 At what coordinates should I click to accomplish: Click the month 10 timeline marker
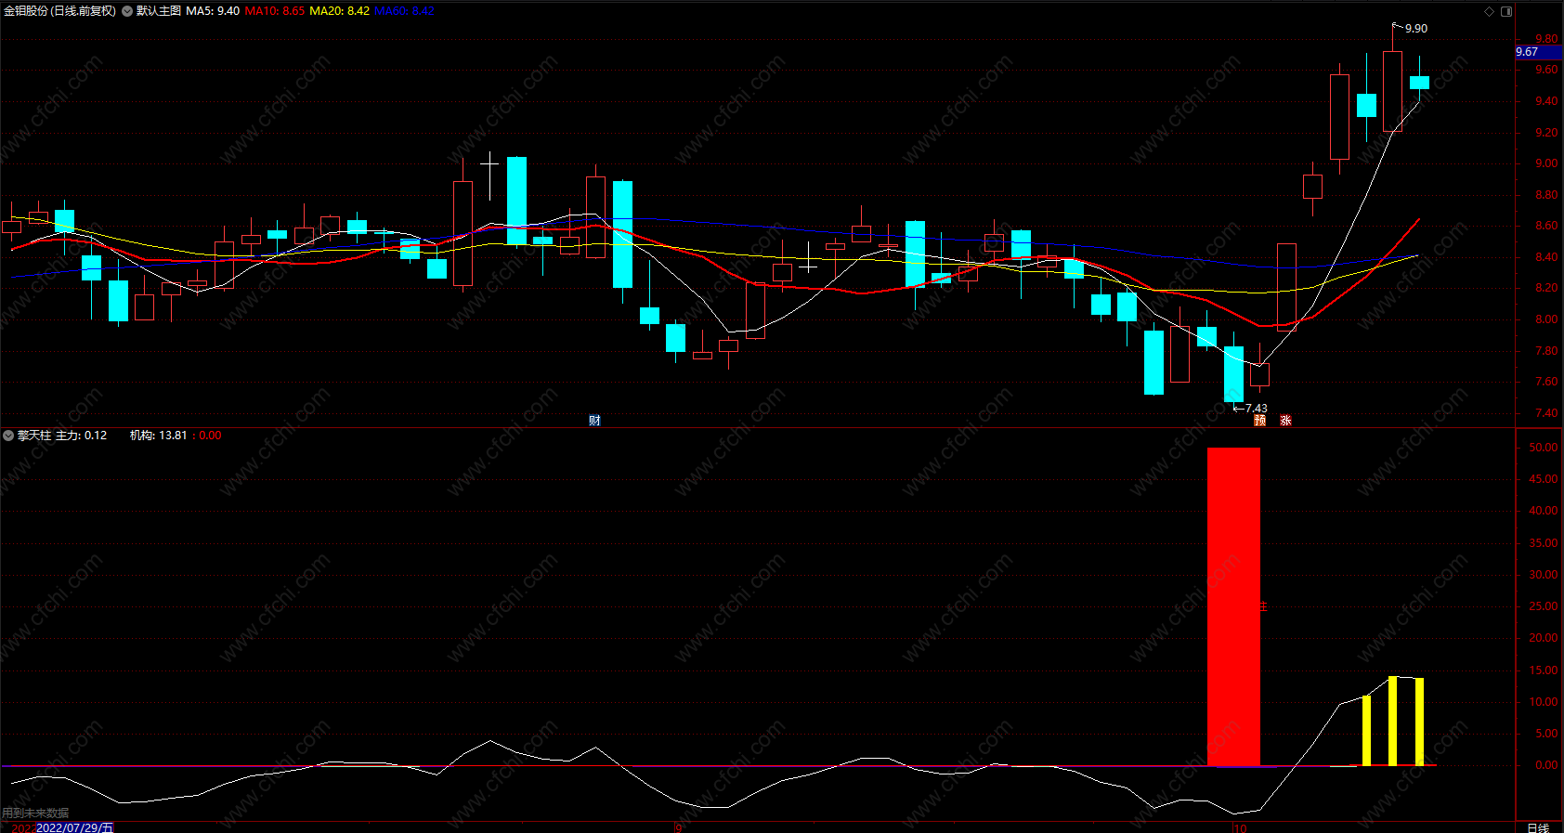1240,827
